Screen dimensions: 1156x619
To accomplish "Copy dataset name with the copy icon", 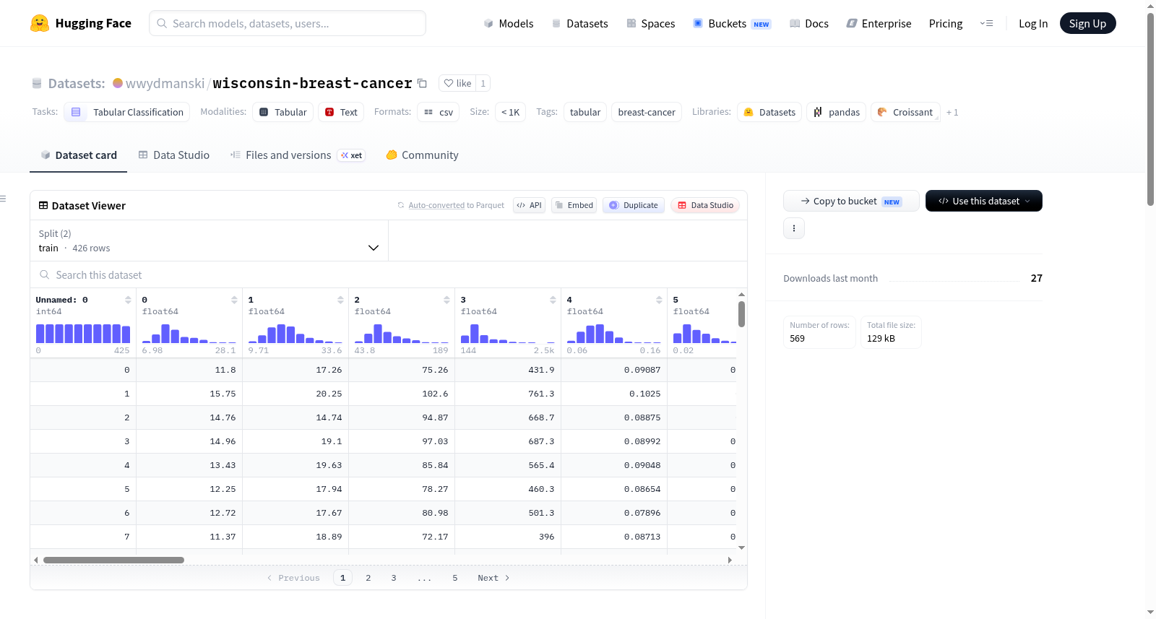I will coord(423,83).
